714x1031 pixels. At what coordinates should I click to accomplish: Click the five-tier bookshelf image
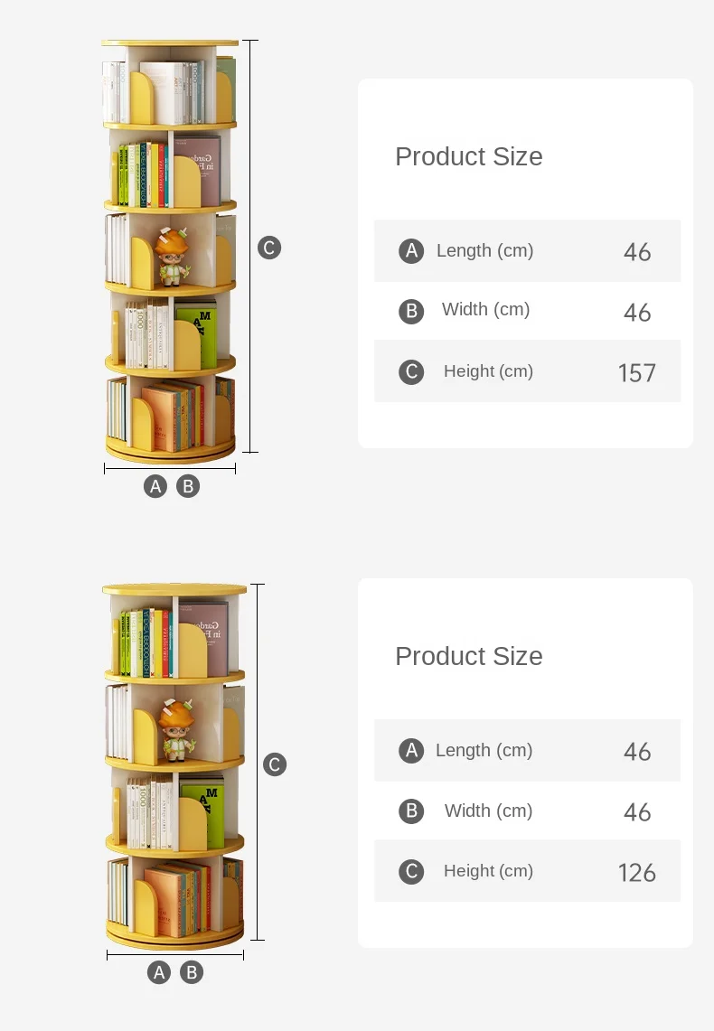170,251
